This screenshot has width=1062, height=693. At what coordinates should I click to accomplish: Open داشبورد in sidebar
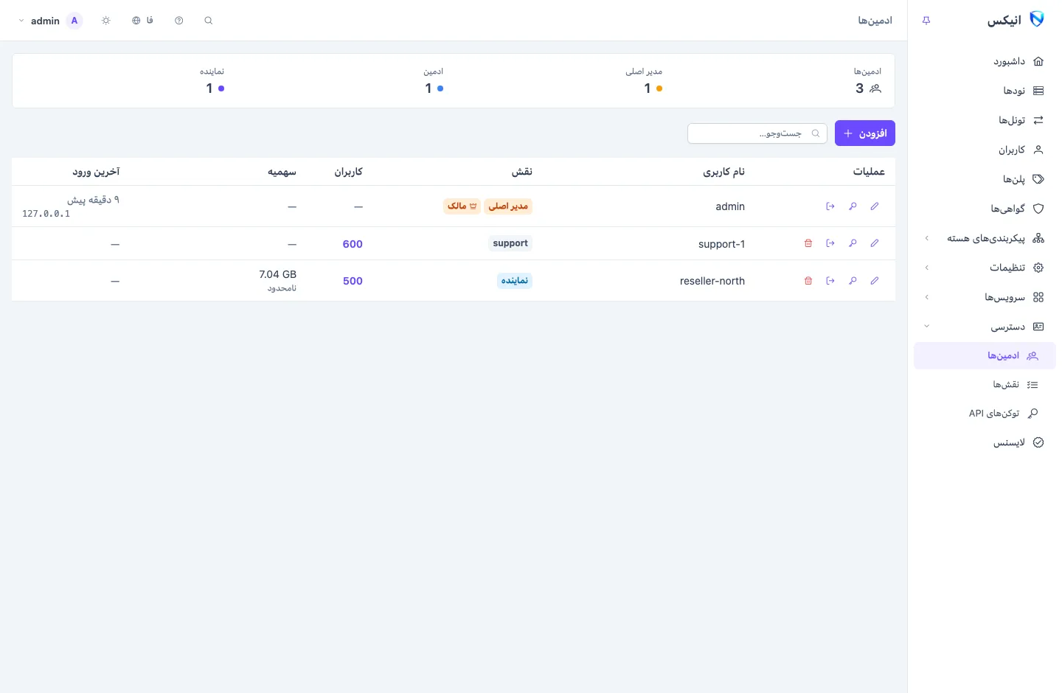(x=985, y=61)
